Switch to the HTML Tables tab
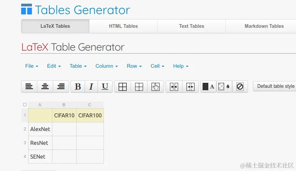Image resolution: width=296 pixels, height=171 pixels. tap(123, 26)
